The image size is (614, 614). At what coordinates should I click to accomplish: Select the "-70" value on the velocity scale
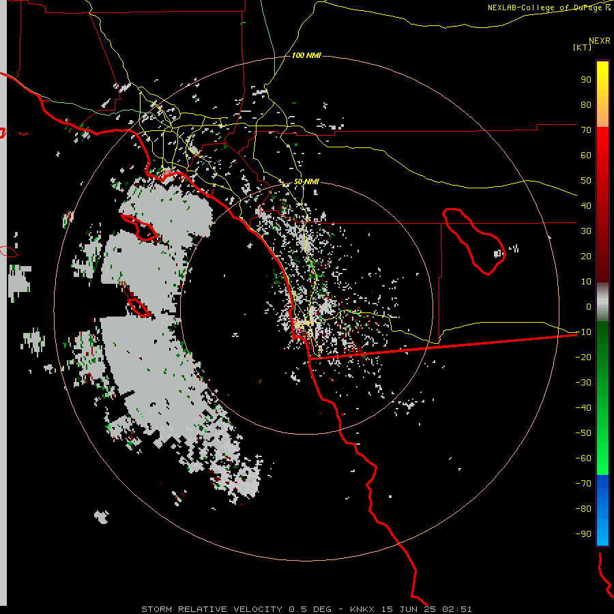(x=583, y=484)
